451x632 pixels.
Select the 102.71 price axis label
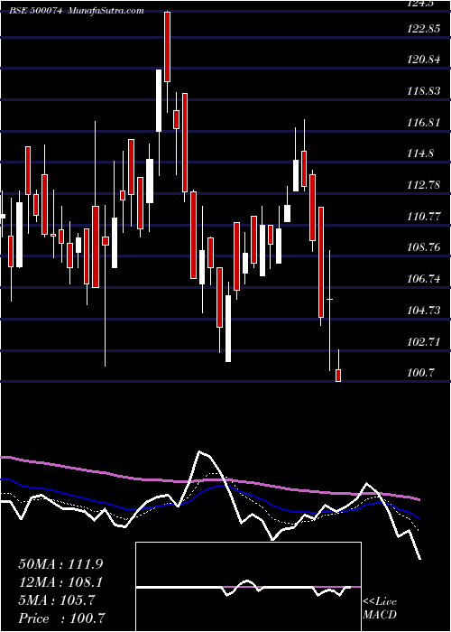tap(423, 342)
